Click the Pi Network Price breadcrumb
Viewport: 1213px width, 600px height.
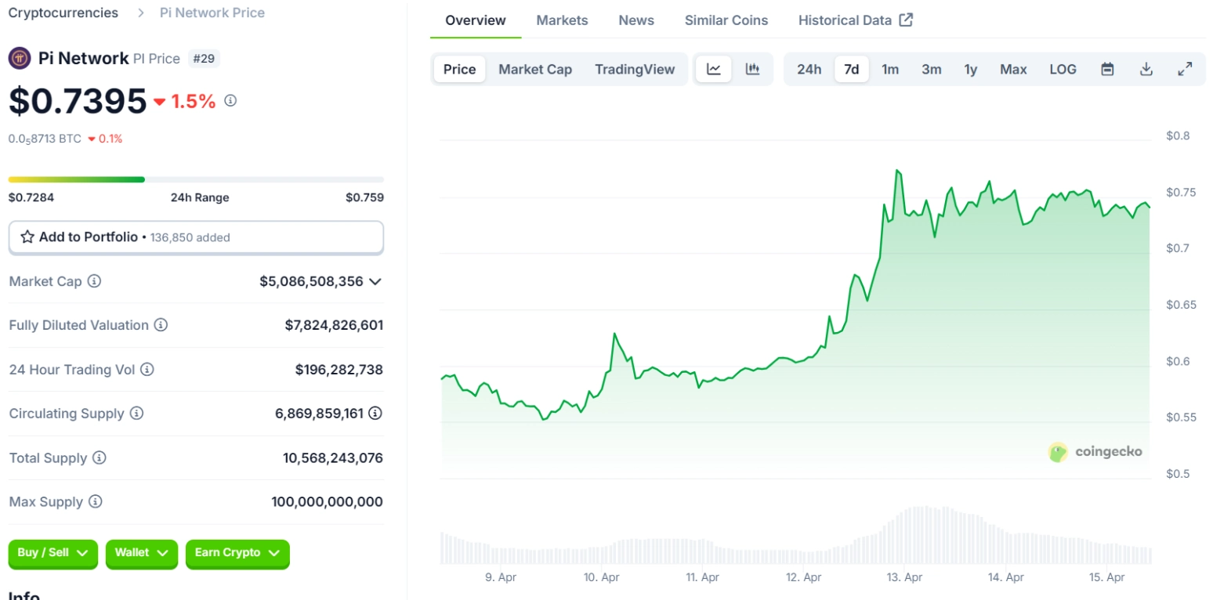(212, 13)
